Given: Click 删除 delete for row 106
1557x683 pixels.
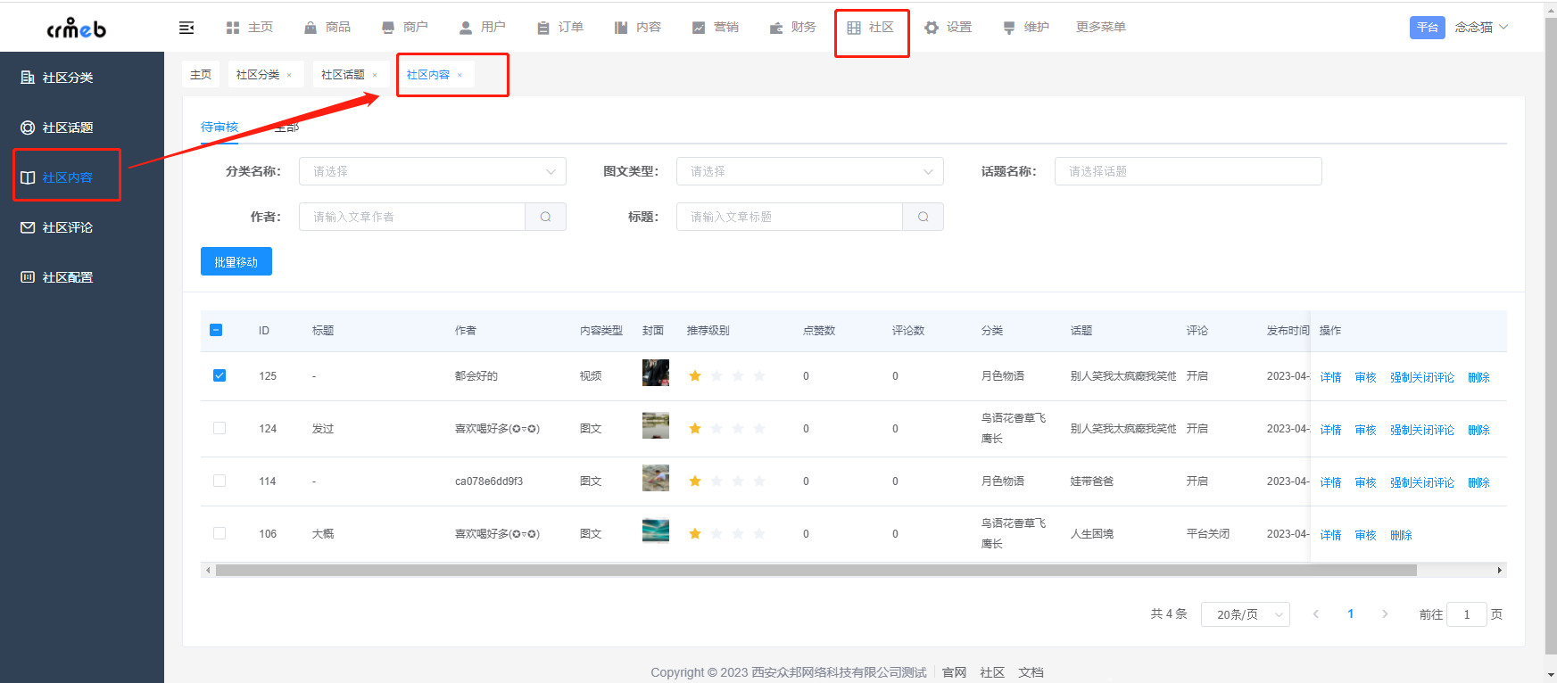Looking at the screenshot, I should [1402, 535].
